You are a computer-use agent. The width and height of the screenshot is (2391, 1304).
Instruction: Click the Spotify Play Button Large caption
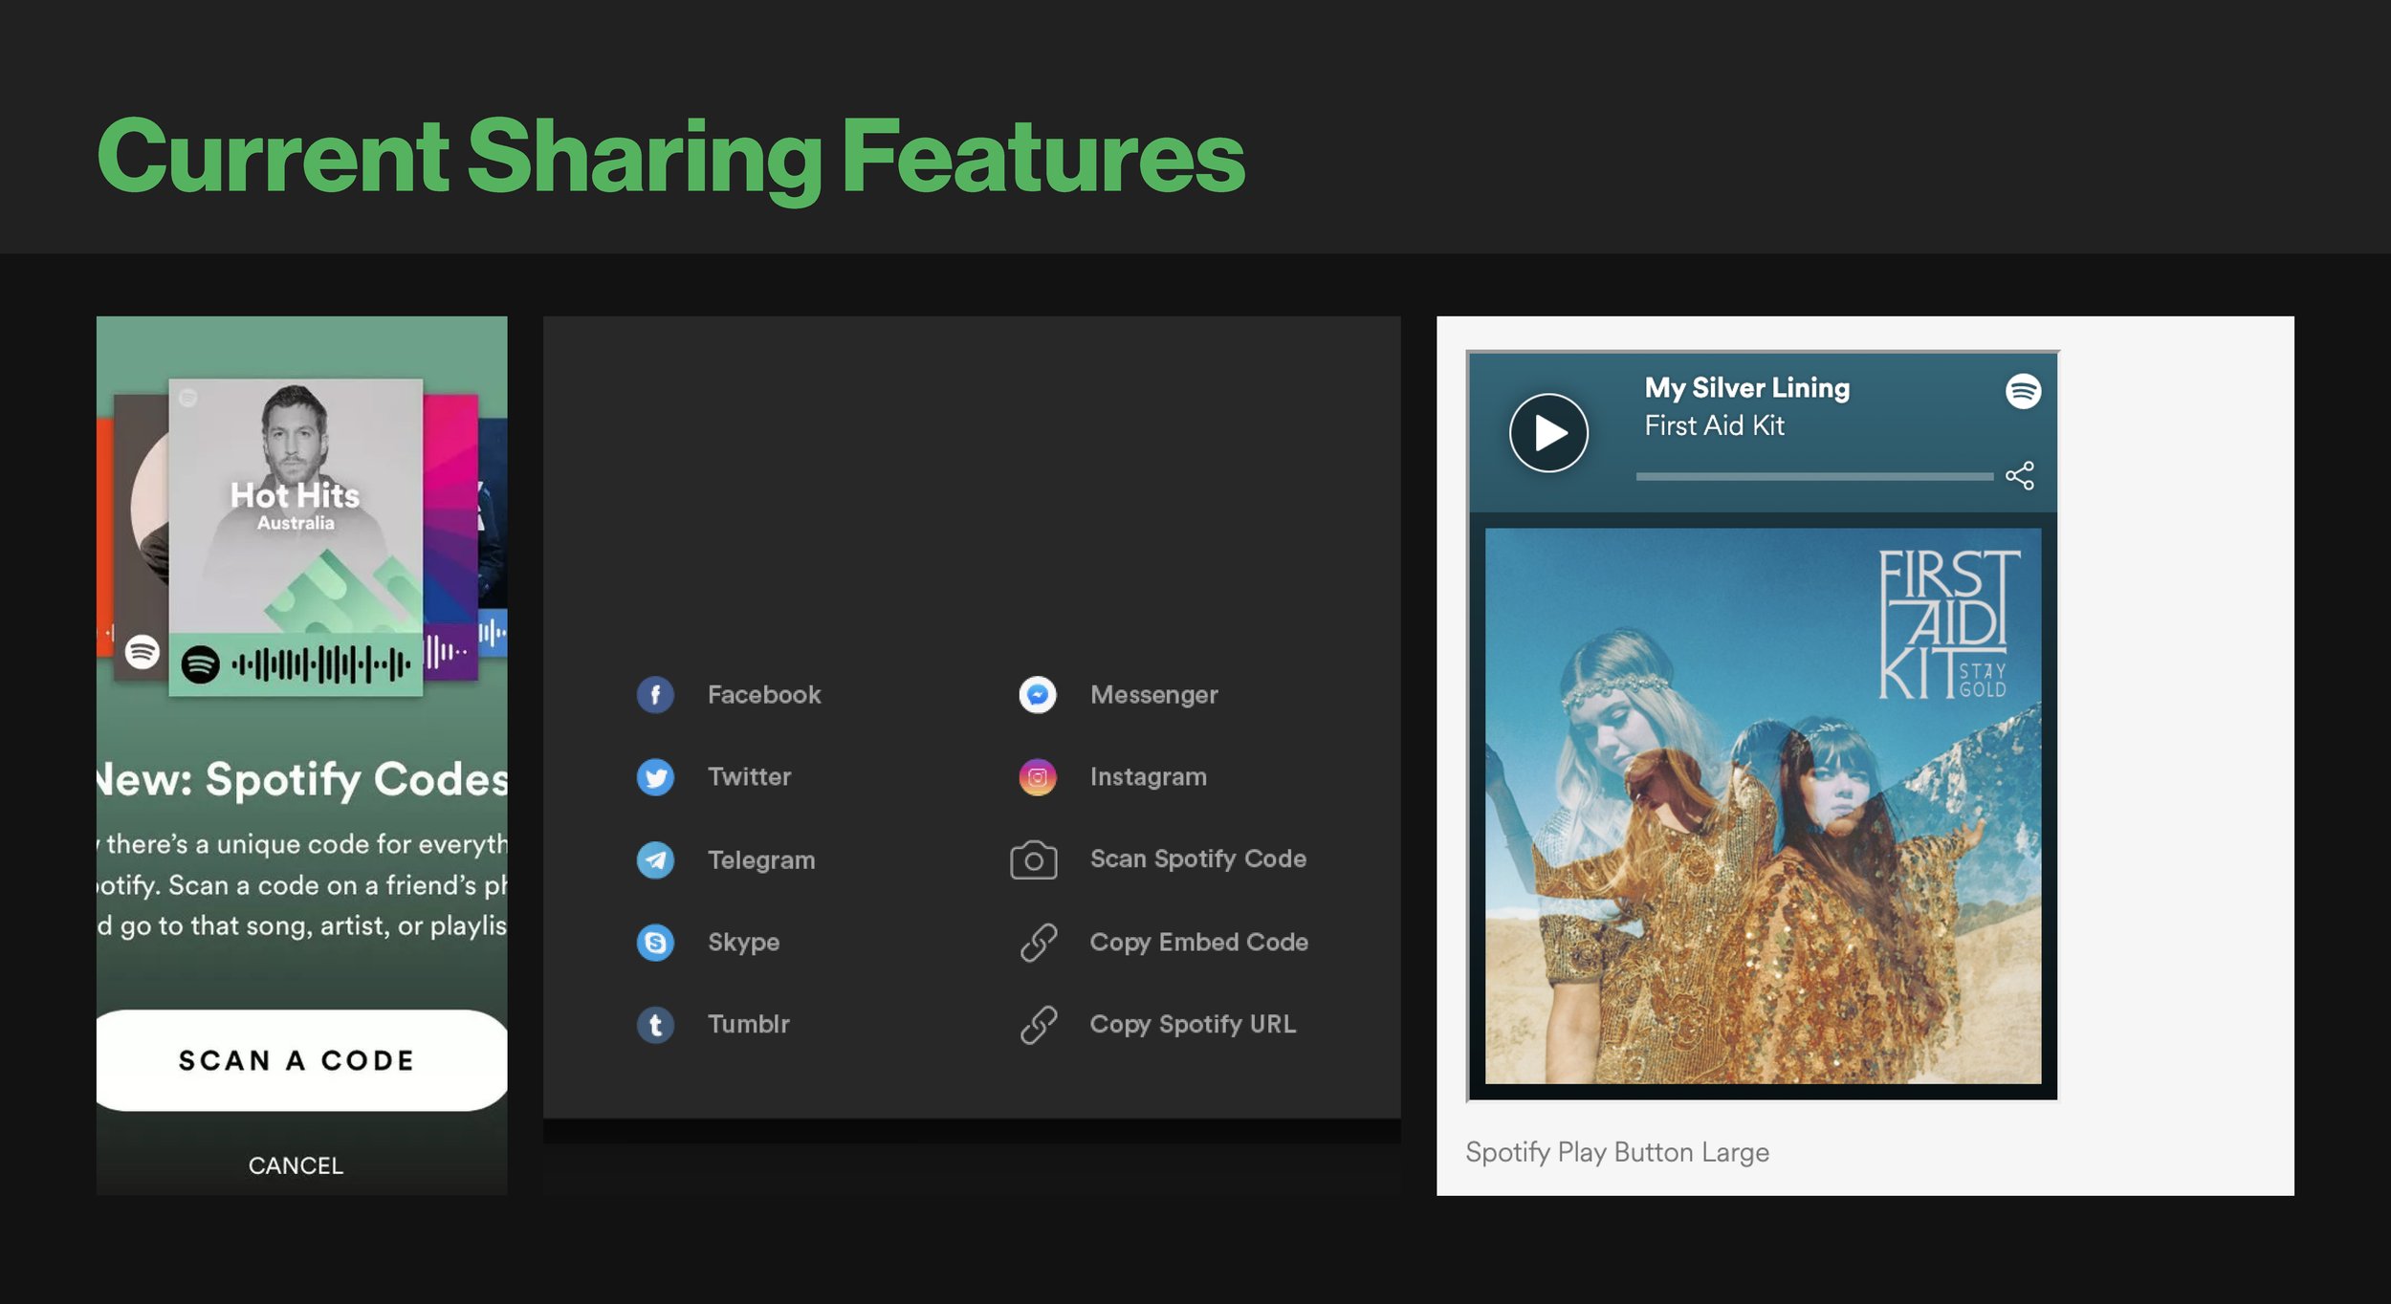[1616, 1153]
